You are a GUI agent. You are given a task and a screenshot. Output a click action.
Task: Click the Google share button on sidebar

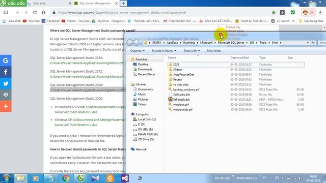coord(6,60)
